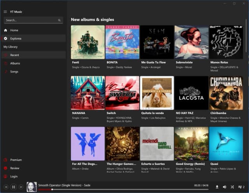
Task: Go to Home in the sidebar
Action: (x=34, y=30)
